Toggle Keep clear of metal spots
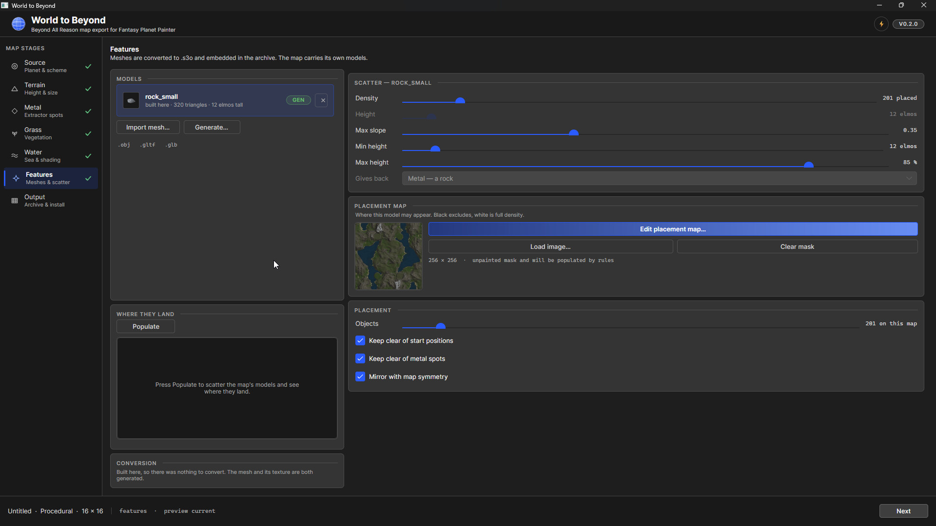 360,358
